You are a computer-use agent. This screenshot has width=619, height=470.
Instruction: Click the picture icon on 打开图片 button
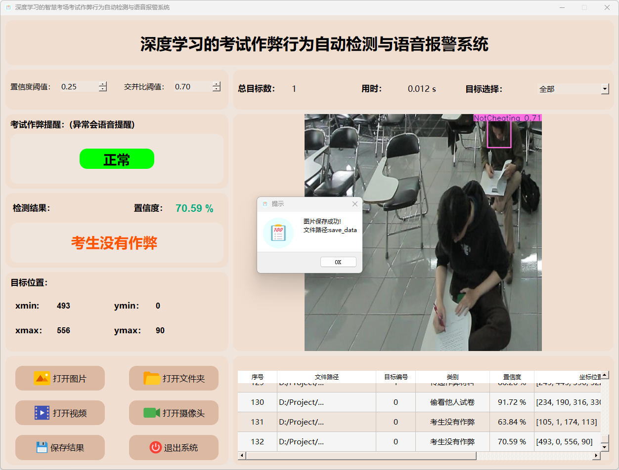42,378
